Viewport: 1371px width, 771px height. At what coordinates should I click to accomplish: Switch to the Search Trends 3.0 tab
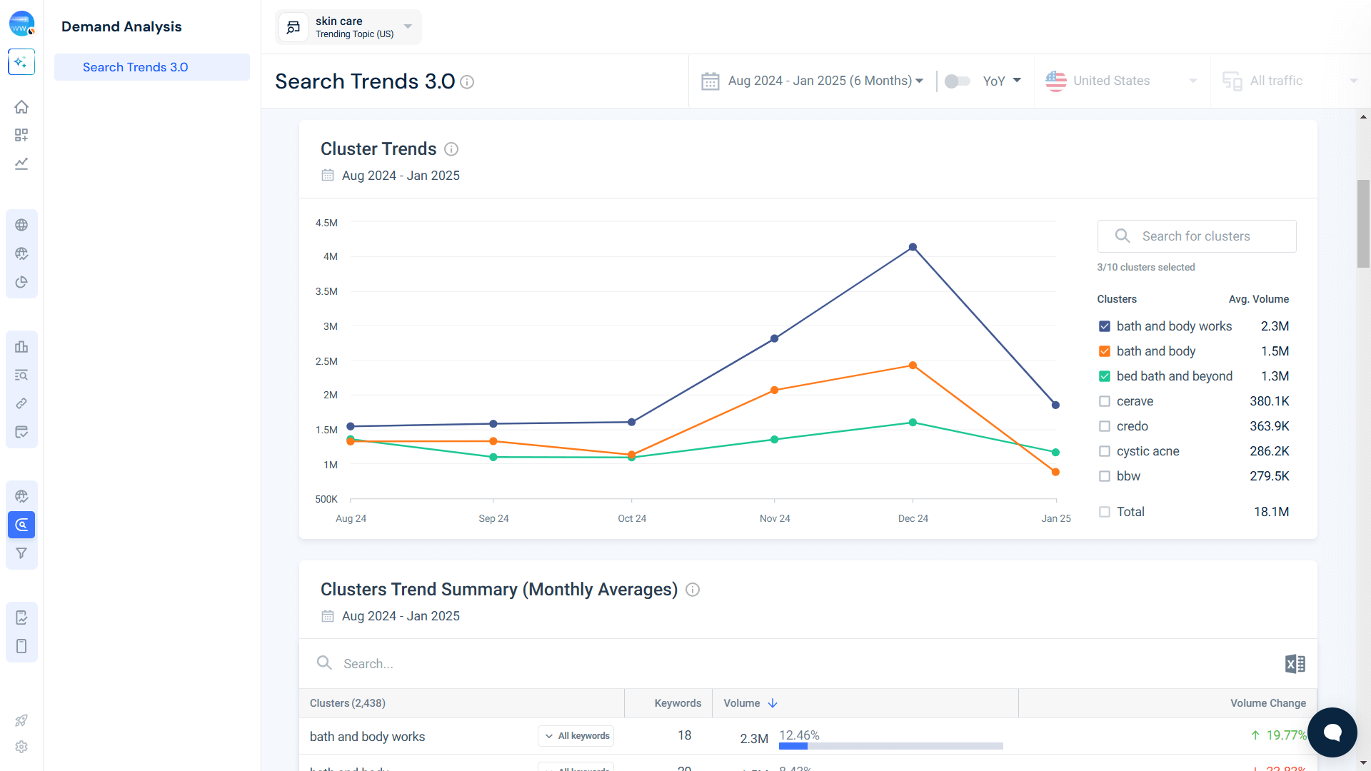[x=135, y=66]
